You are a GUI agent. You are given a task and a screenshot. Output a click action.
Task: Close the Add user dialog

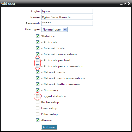[x=129, y=4]
